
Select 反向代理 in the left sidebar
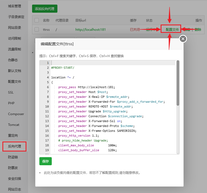(x=15, y=146)
